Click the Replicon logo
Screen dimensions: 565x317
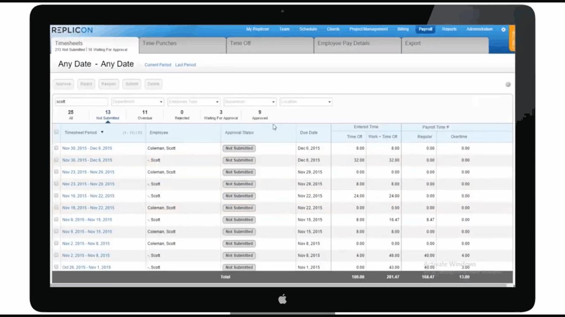(72, 30)
